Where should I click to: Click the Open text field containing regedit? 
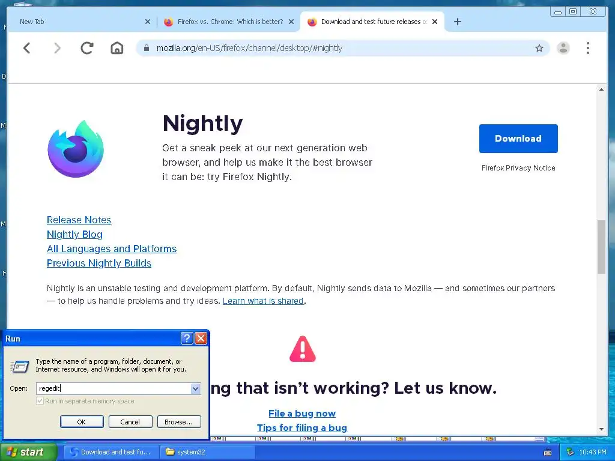(114, 388)
